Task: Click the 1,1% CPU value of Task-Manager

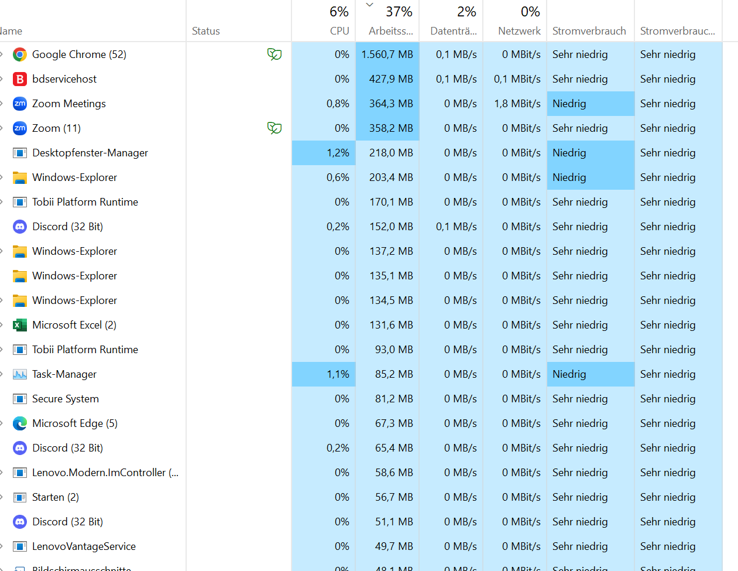Action: pyautogui.click(x=338, y=374)
